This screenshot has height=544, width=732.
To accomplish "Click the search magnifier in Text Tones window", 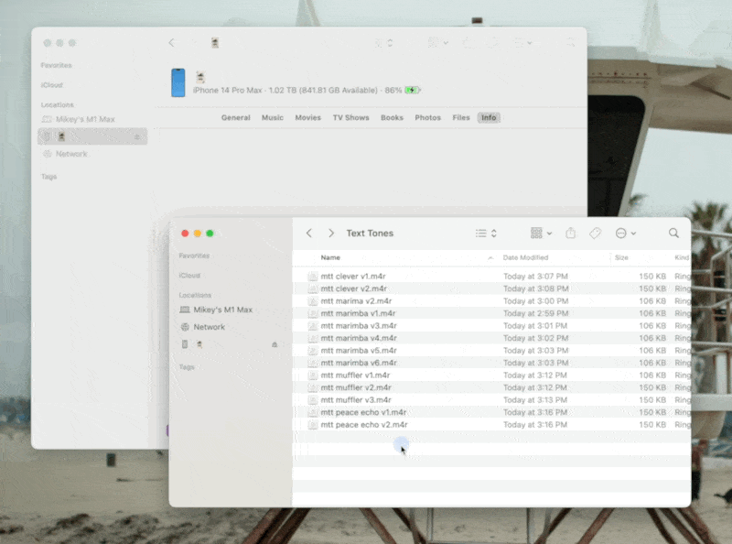I will (673, 233).
